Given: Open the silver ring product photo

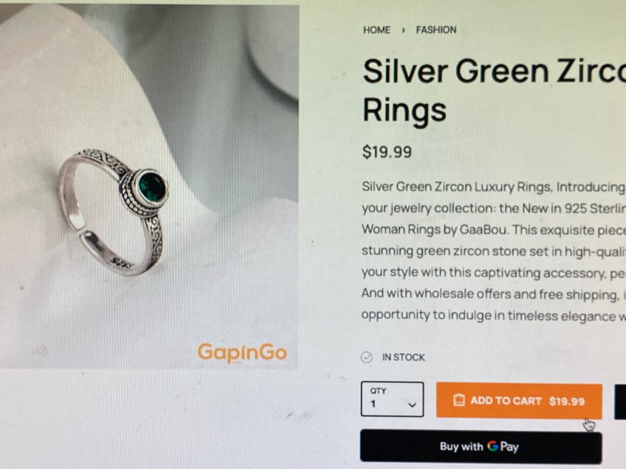Looking at the screenshot, I should 149,187.
